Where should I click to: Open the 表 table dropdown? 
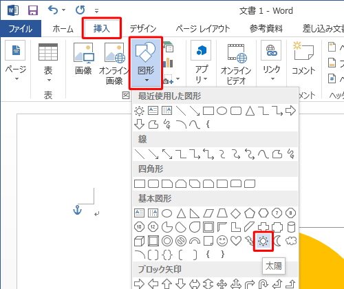click(48, 62)
